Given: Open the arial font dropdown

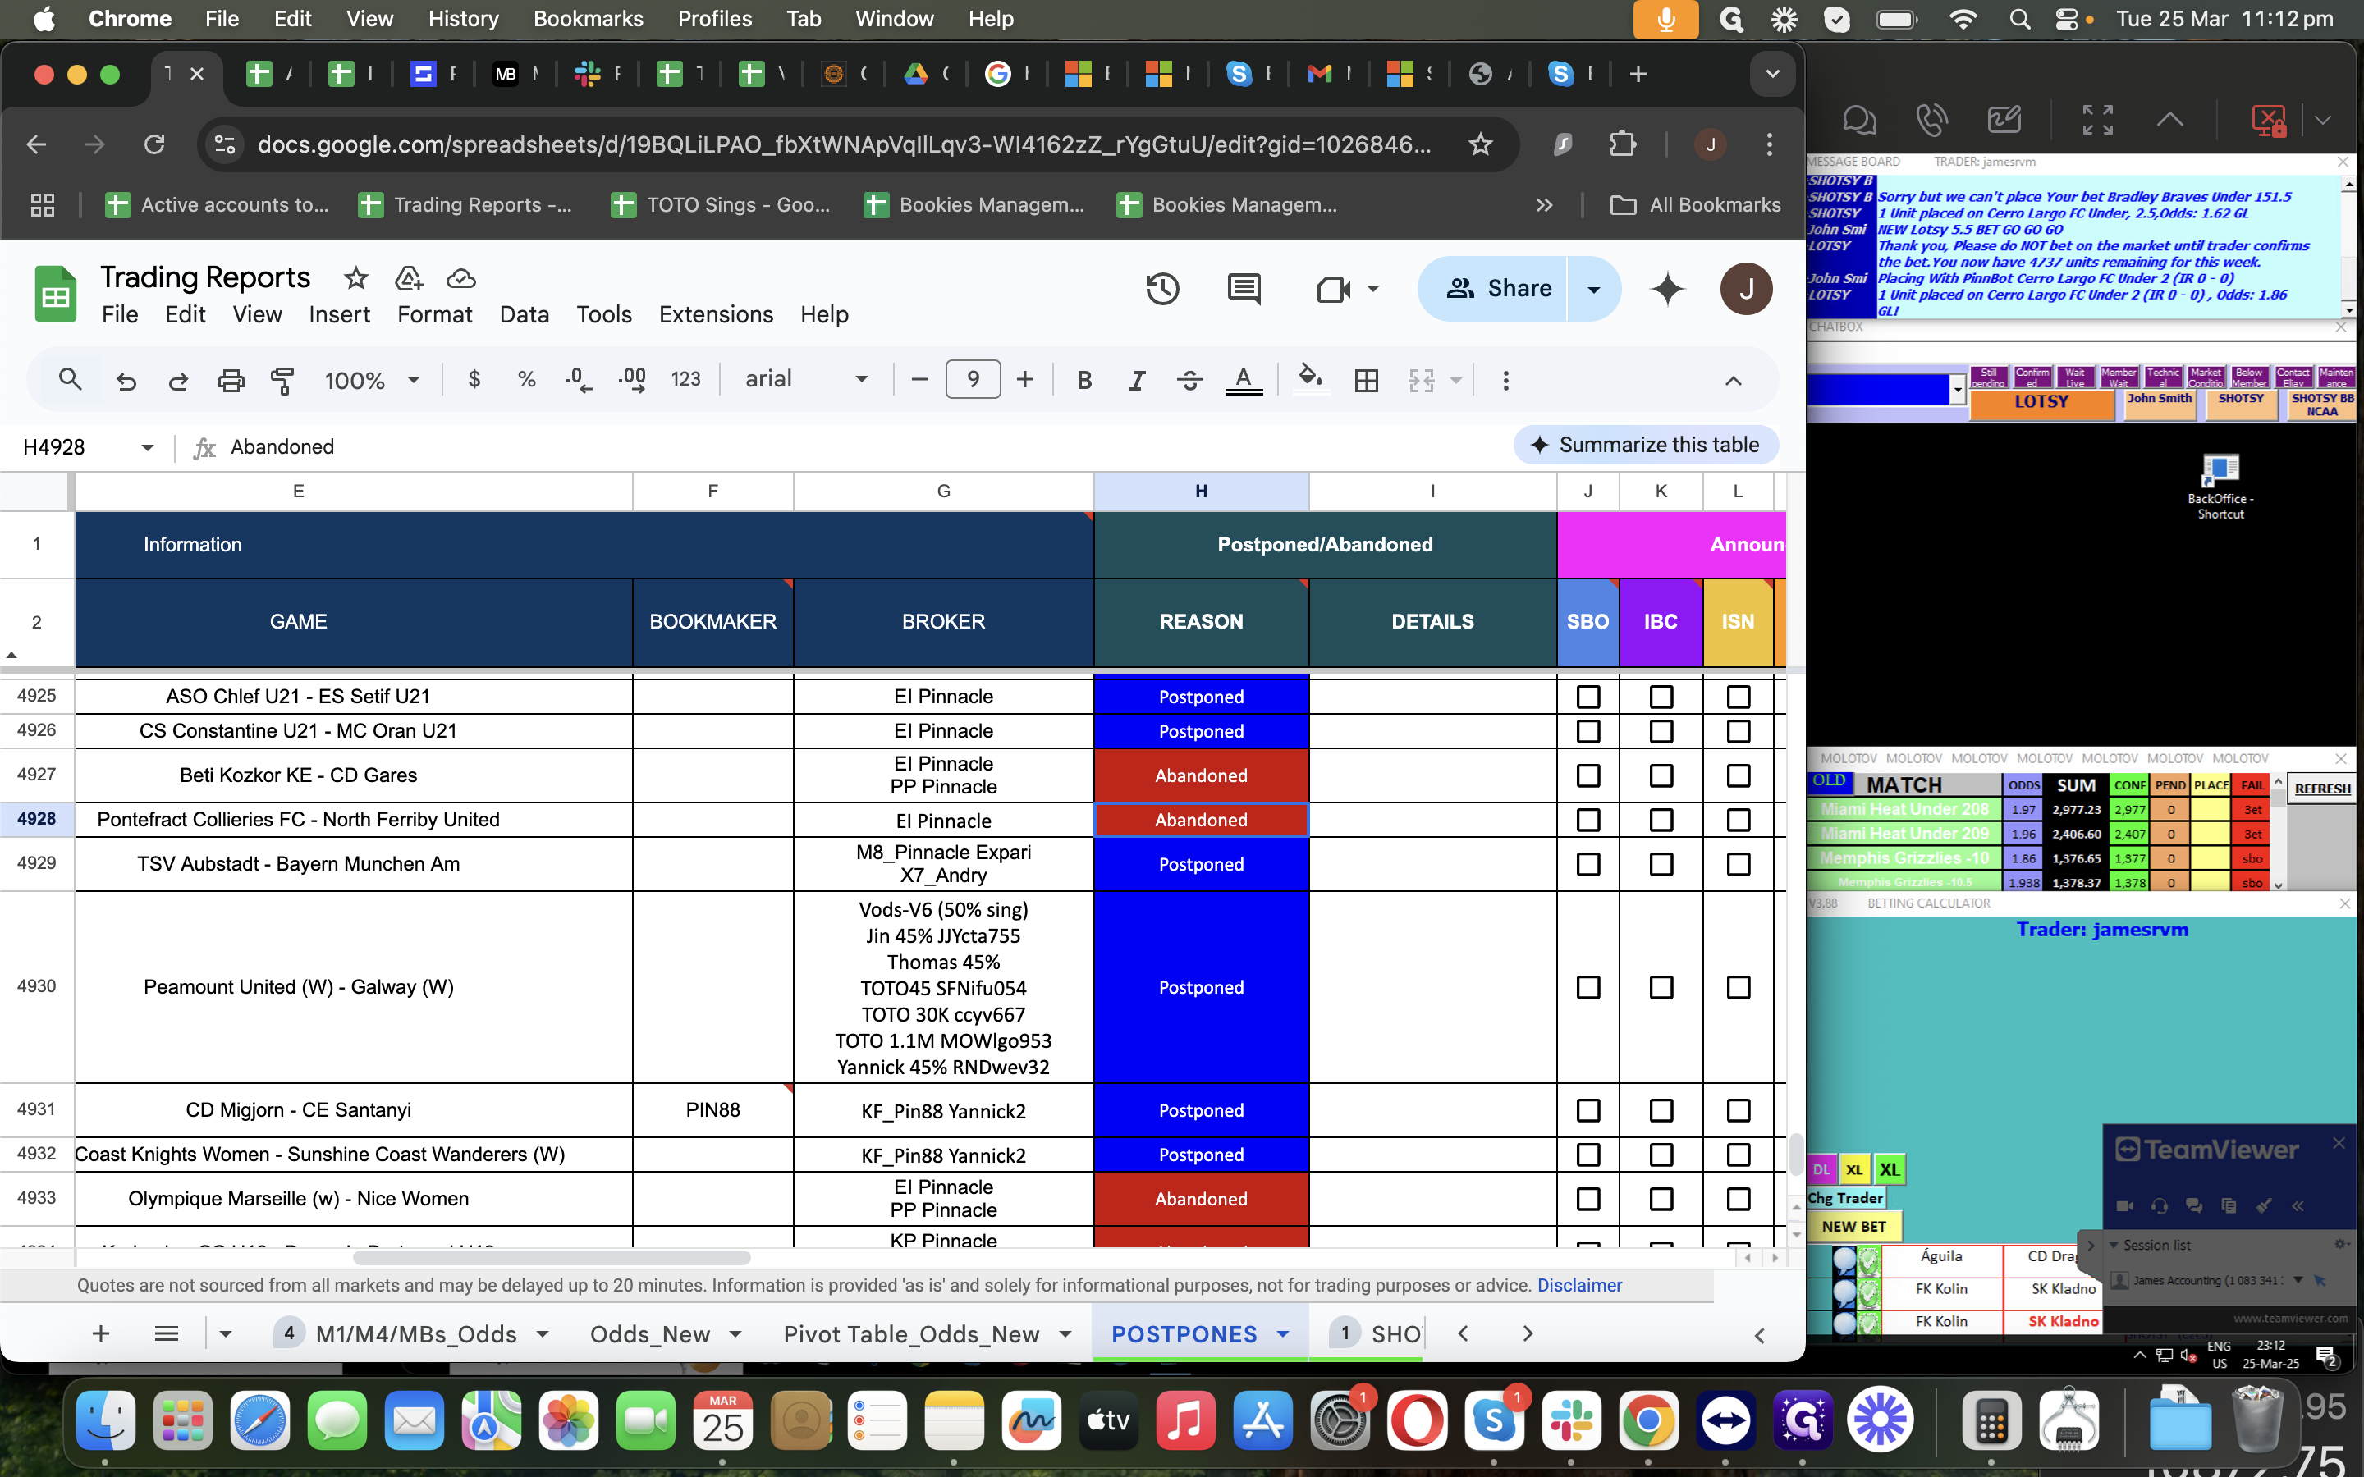Looking at the screenshot, I should [x=806, y=379].
